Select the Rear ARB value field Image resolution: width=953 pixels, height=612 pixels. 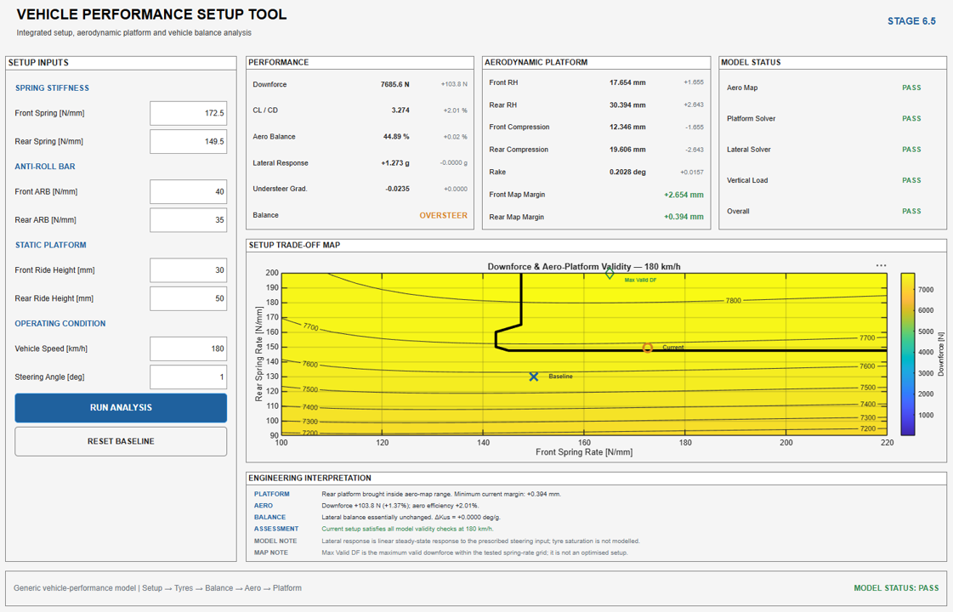tap(189, 220)
